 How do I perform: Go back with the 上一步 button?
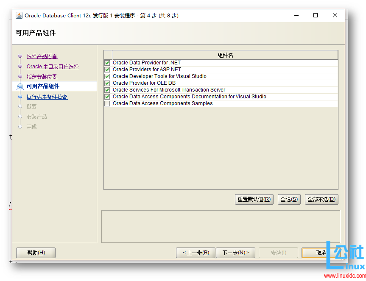(196, 253)
